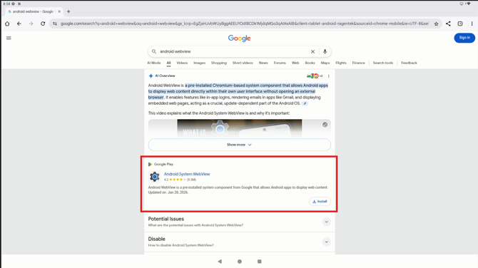Open AI Overview more options menu
This screenshot has width=478, height=268.
pos(329,76)
